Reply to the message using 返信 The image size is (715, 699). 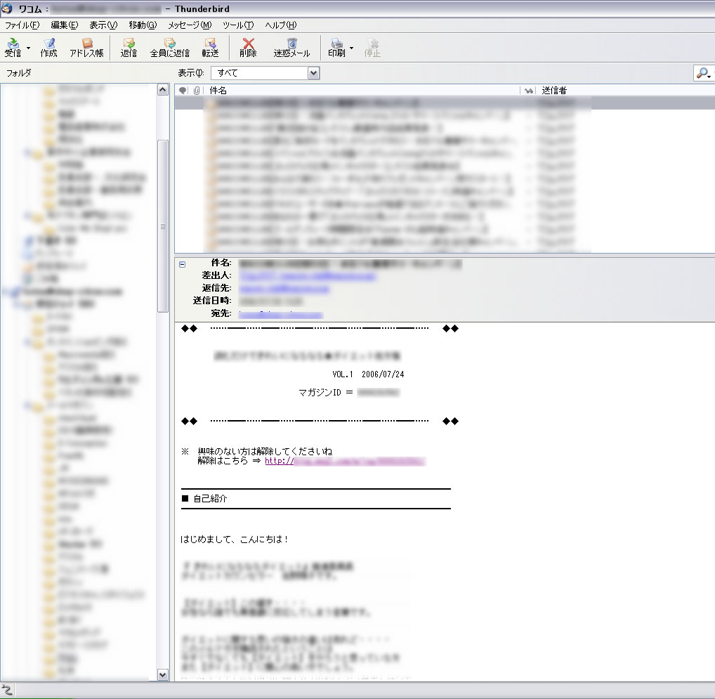click(129, 47)
